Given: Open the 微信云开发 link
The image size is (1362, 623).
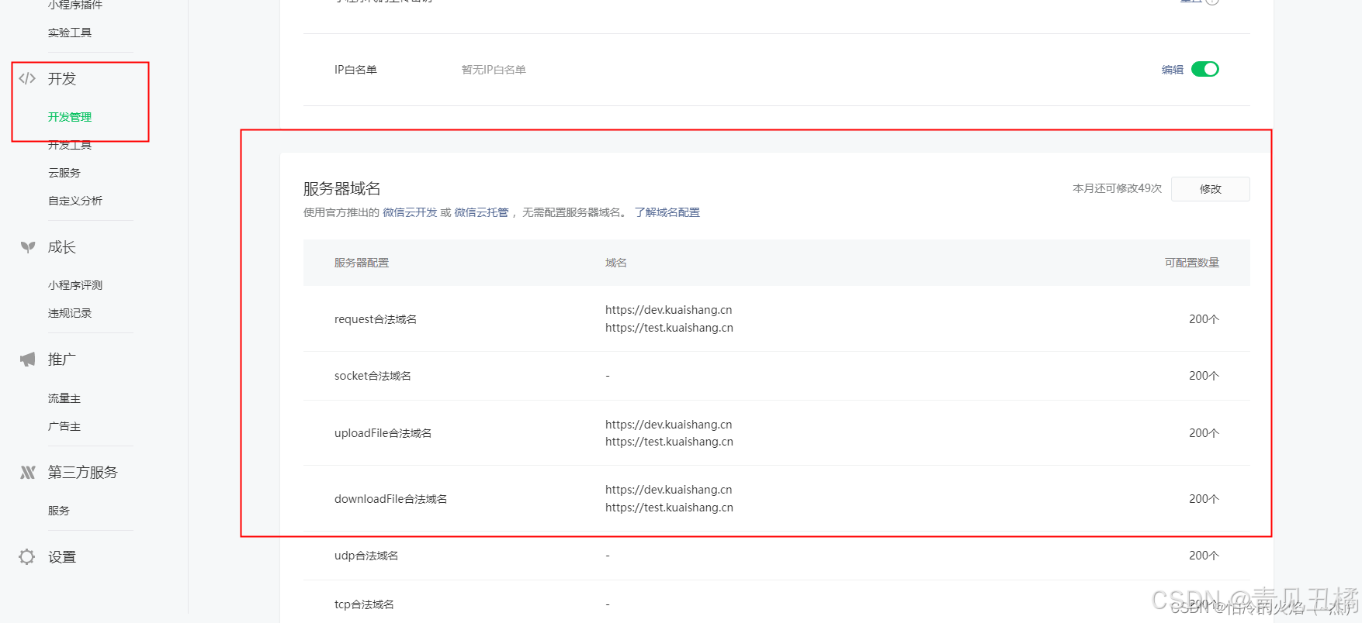Looking at the screenshot, I should (410, 212).
